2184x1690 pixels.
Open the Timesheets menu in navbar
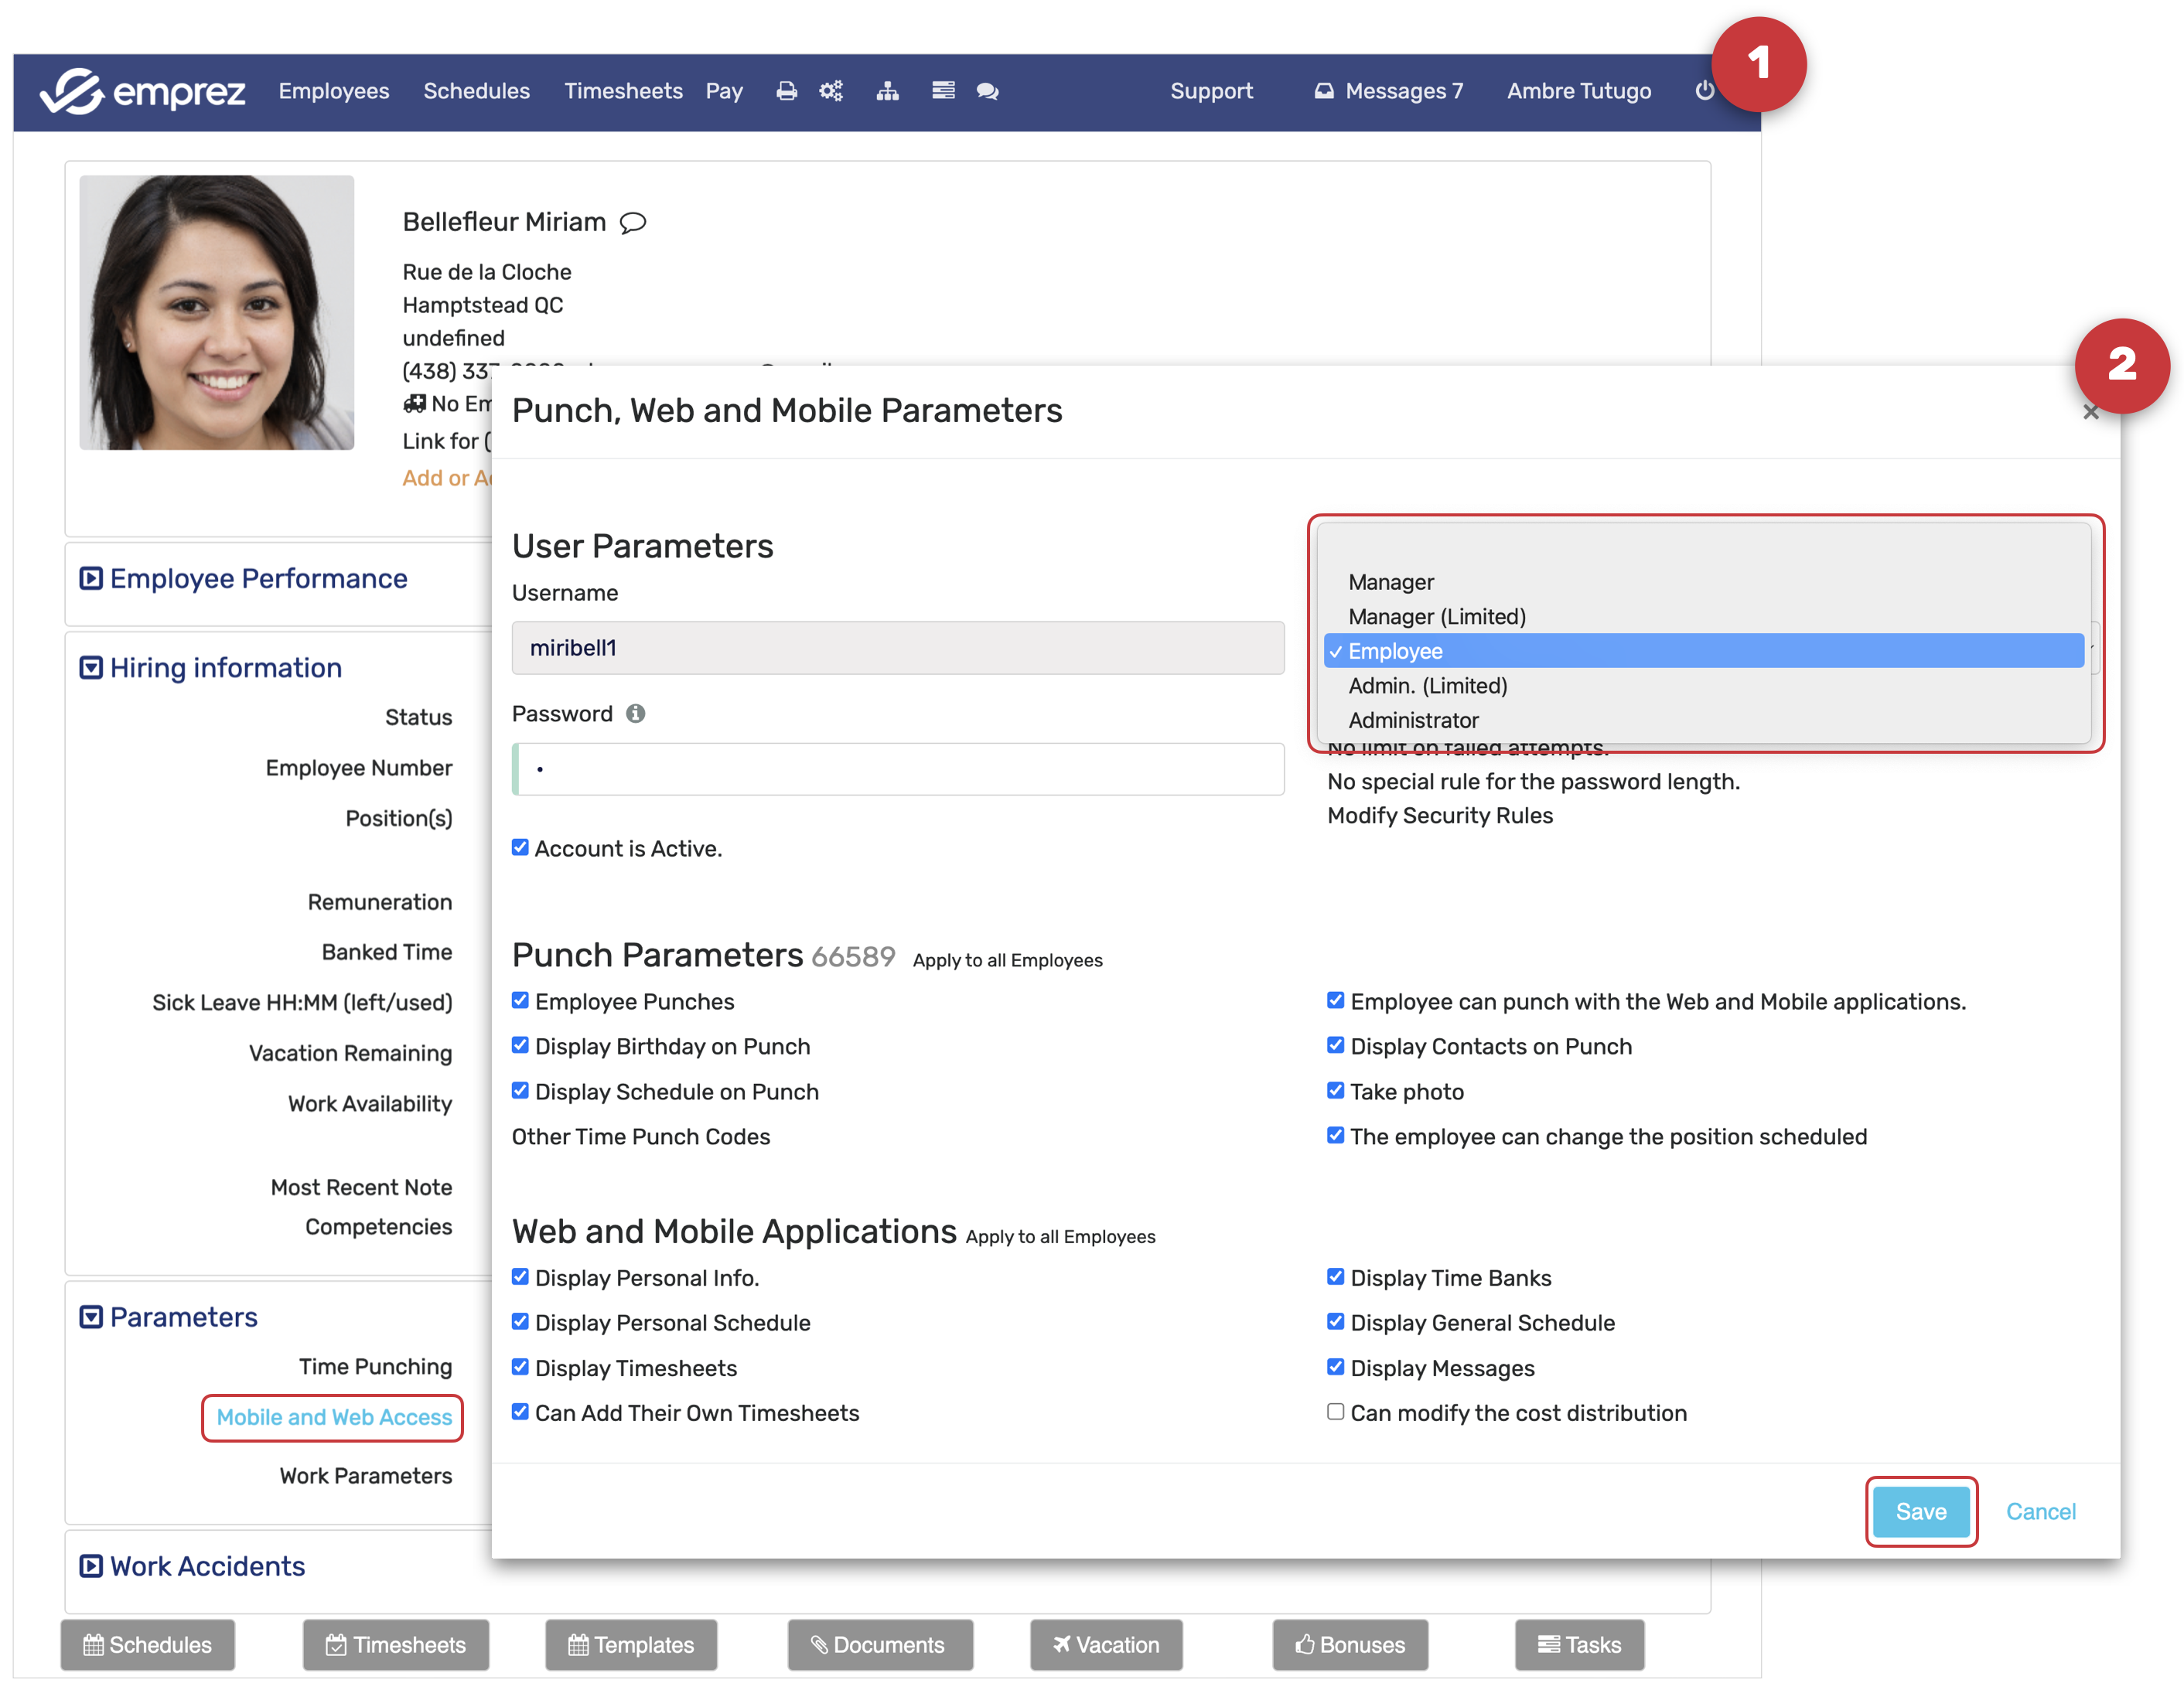[623, 91]
